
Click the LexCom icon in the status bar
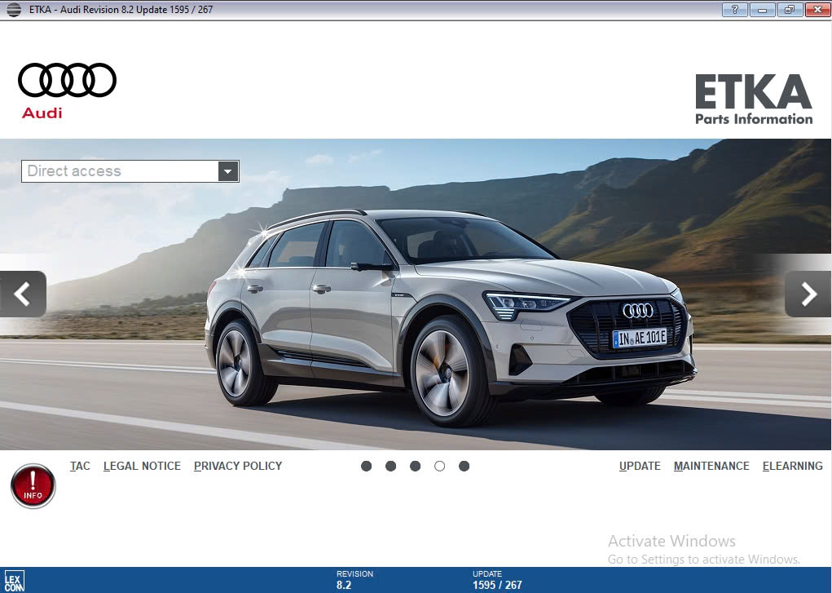coord(16,581)
